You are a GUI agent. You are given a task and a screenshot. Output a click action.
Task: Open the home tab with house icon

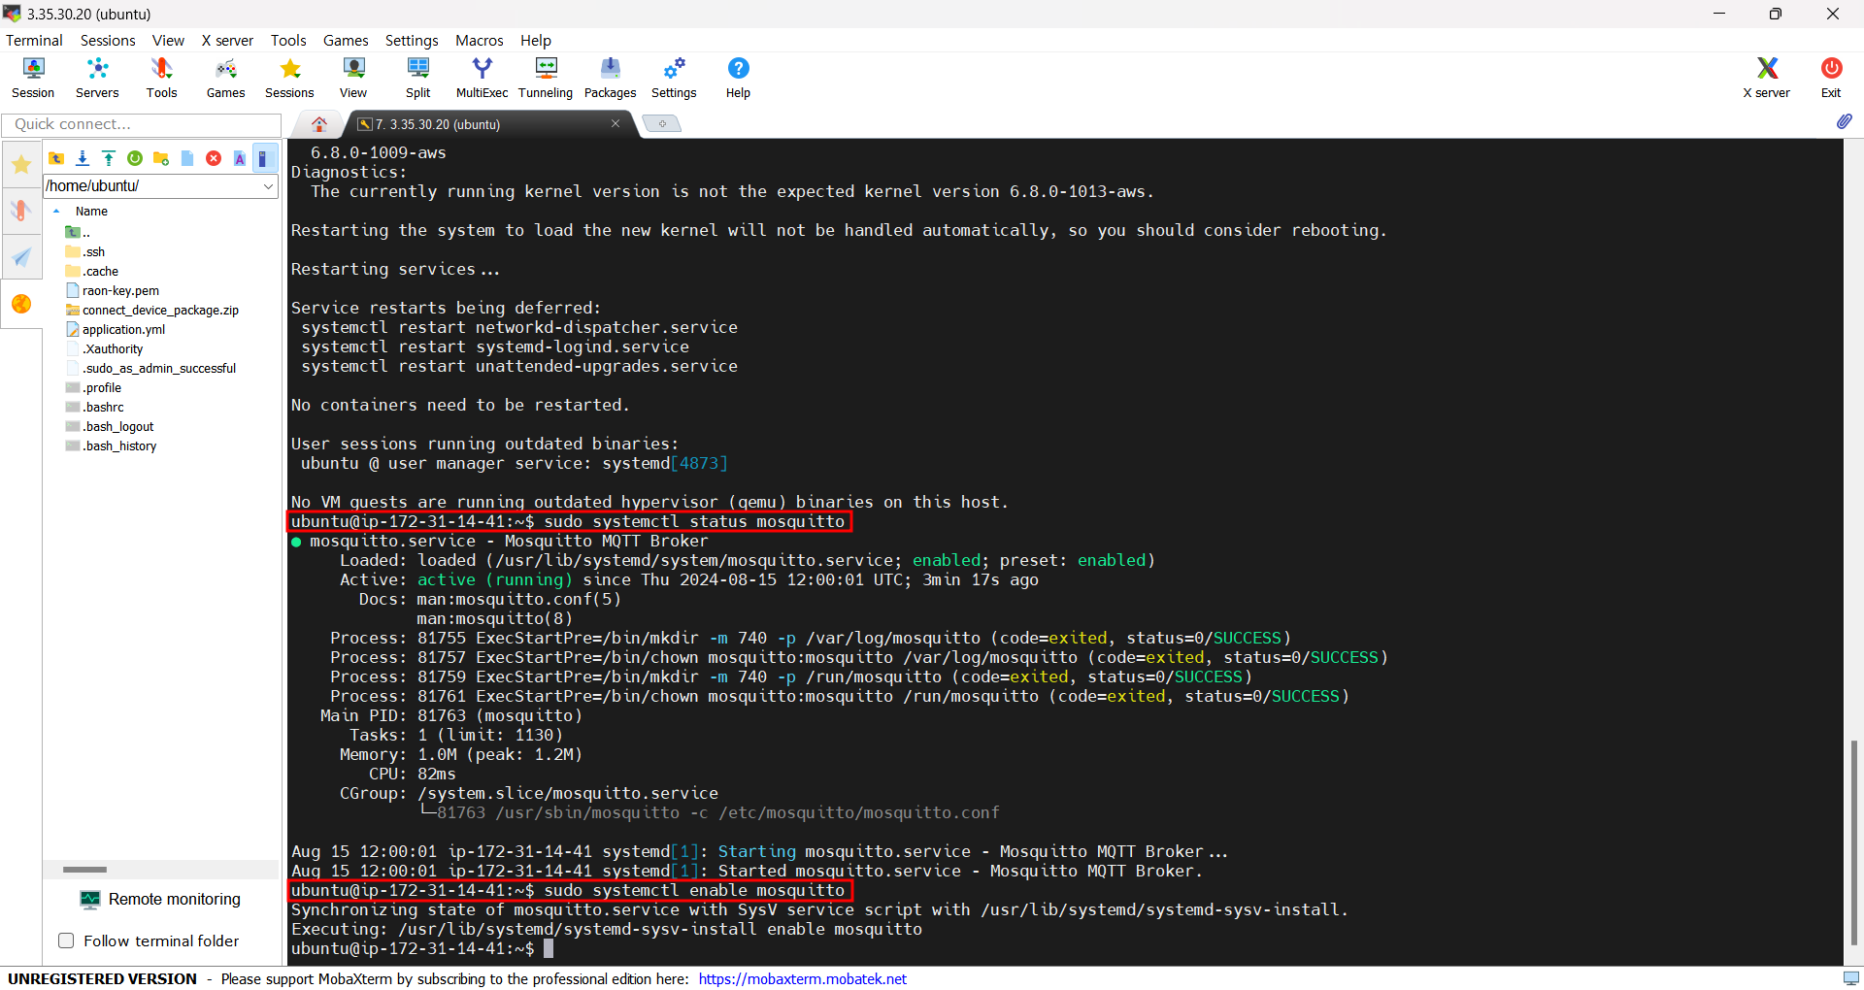(319, 124)
